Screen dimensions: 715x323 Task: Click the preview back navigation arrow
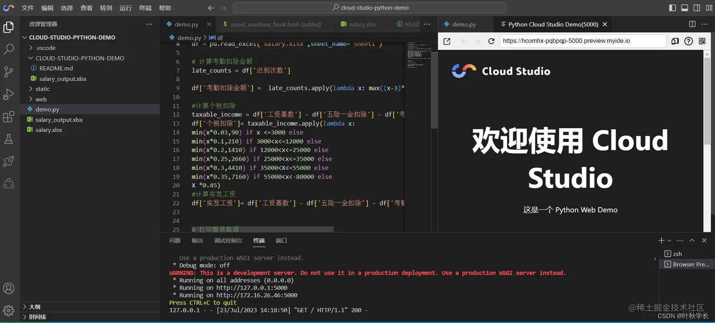[x=464, y=41]
